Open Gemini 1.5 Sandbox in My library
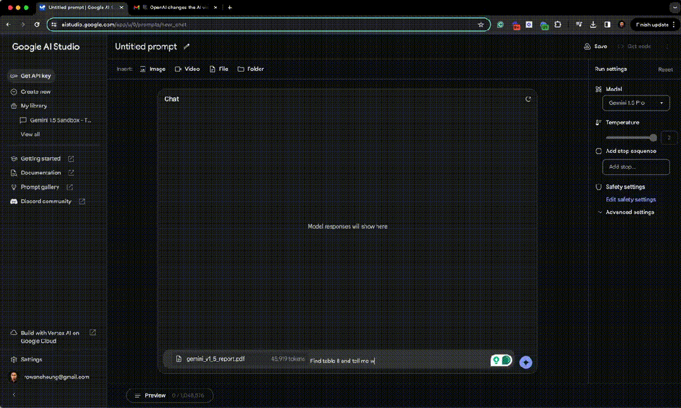Screen dimensions: 681x408 [x=60, y=120]
